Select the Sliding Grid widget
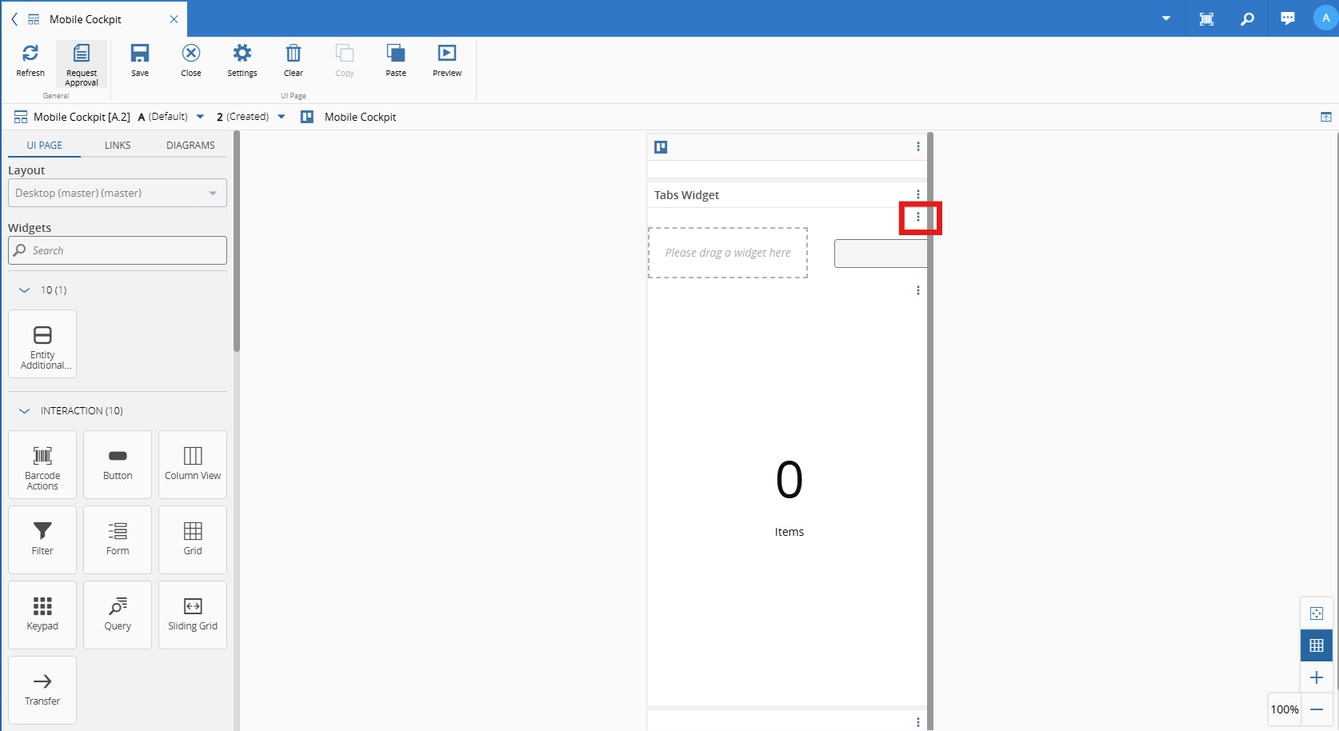1339x731 pixels. click(193, 615)
